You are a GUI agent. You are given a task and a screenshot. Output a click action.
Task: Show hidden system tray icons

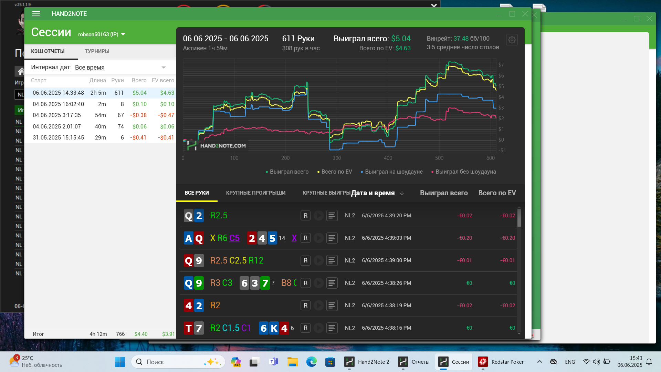tap(539, 362)
